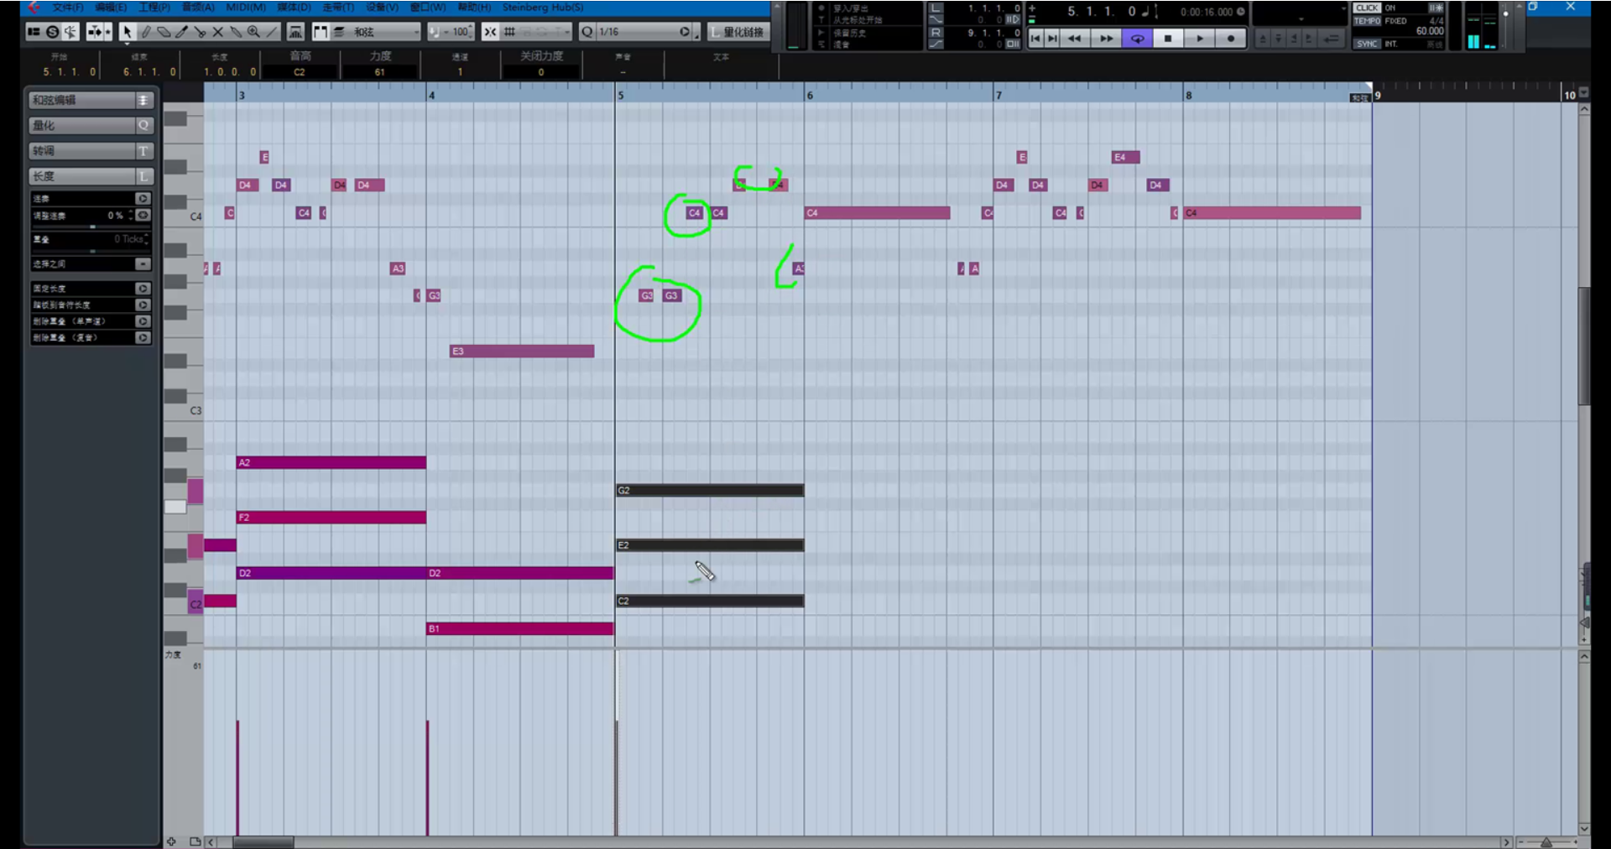
Task: Adjust the 0 % percentage slider
Action: [x=91, y=227]
